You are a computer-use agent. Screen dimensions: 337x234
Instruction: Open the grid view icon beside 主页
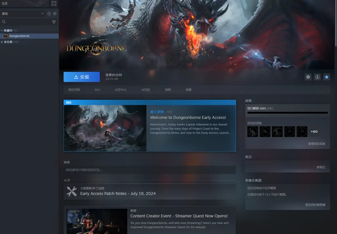[x=54, y=3]
